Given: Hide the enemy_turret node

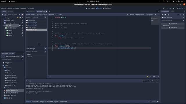Looking at the screenshot, I should coord(22,23).
